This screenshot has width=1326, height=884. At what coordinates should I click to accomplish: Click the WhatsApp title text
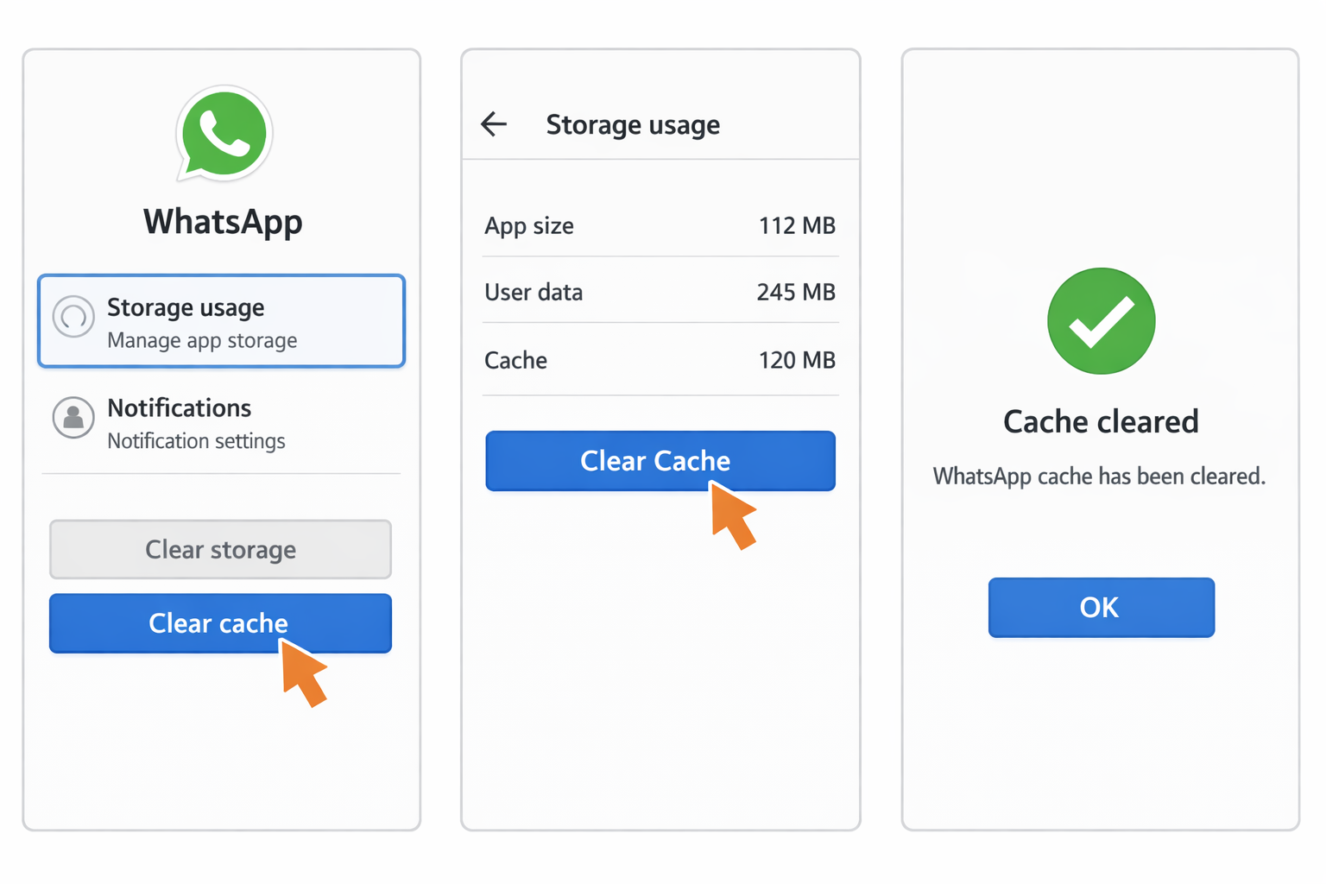tap(222, 222)
